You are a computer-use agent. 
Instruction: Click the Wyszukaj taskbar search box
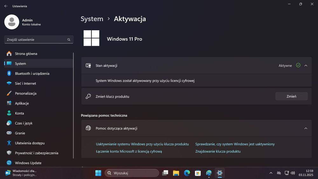(x=132, y=173)
